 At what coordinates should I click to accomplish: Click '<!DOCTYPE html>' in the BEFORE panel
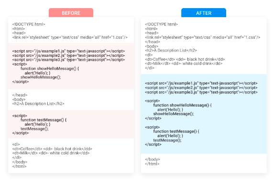pos(29,24)
